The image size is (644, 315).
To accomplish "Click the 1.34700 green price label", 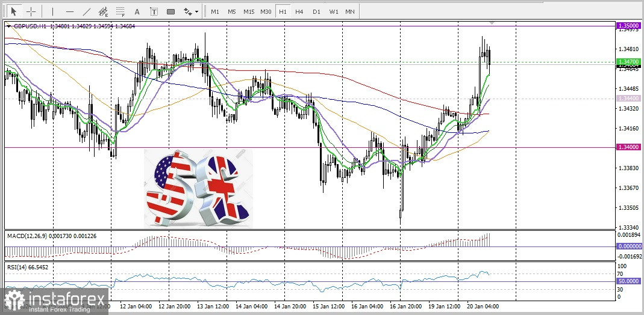I will tap(628, 61).
